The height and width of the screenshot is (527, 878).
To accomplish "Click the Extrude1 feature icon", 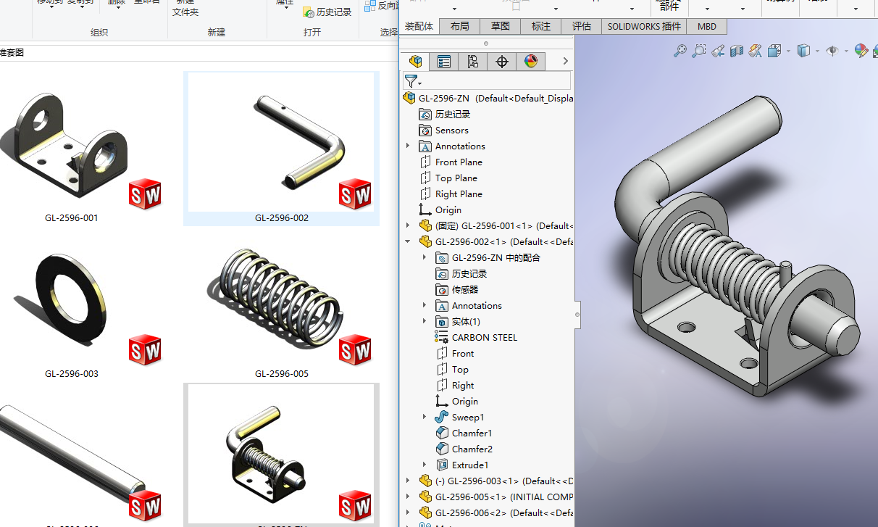I will tap(442, 465).
